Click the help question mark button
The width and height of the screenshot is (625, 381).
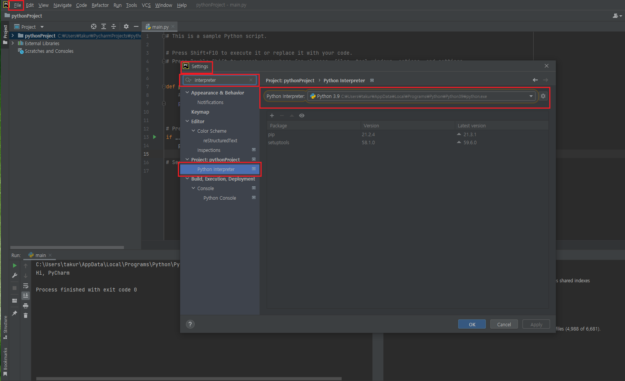(x=190, y=324)
